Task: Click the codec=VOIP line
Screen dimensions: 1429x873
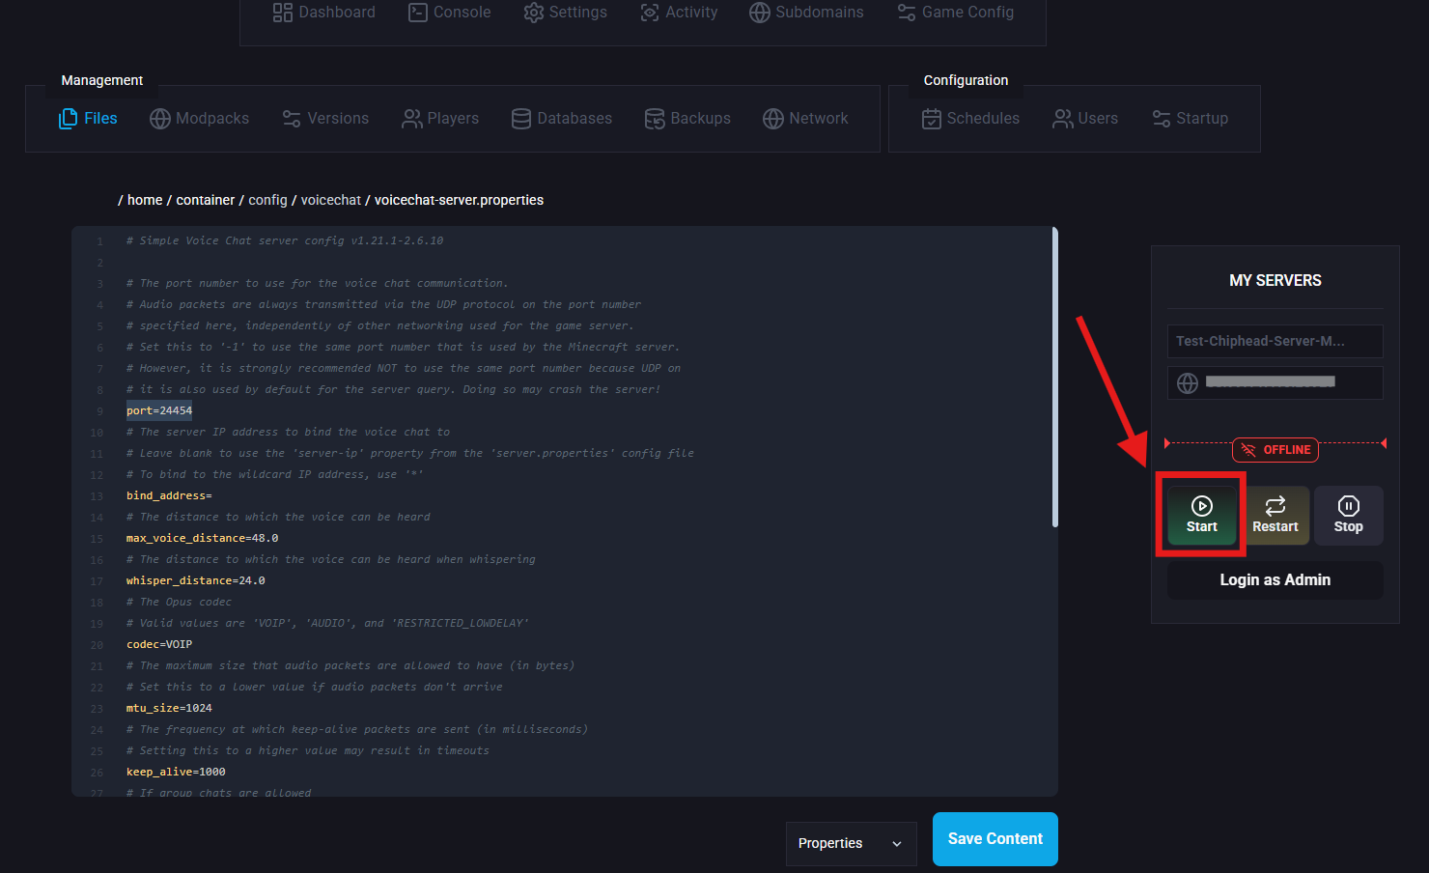Action: point(159,644)
